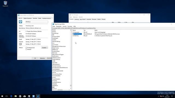This screenshot has width=175, height=98.
Task: Select the (Standard) registry value
Action: click(77, 32)
